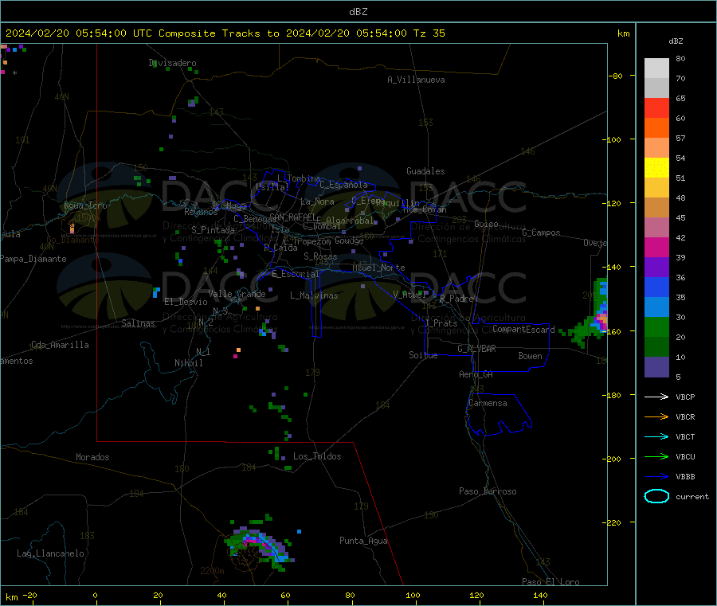
Task: Click the Paso_El_Loro place label
Action: coord(550,582)
